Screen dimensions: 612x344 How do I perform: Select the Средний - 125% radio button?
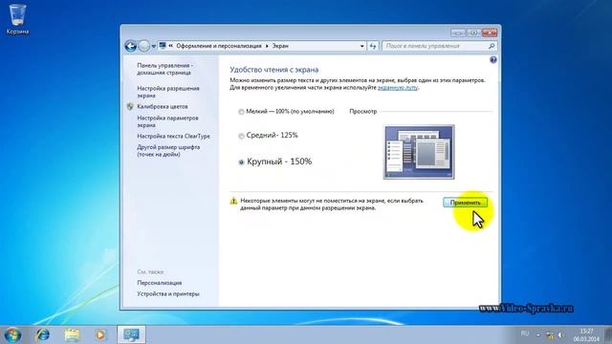point(241,136)
